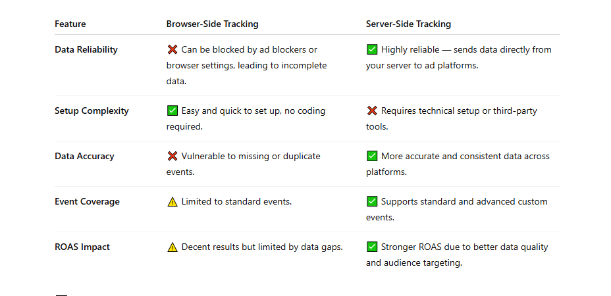This screenshot has height=296, width=611.
Task: Select the 'Feature' column header
Action: [x=70, y=24]
